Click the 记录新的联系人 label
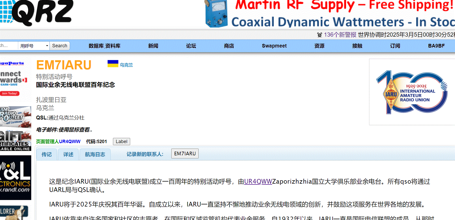This screenshot has height=220, width=455. pos(145,154)
